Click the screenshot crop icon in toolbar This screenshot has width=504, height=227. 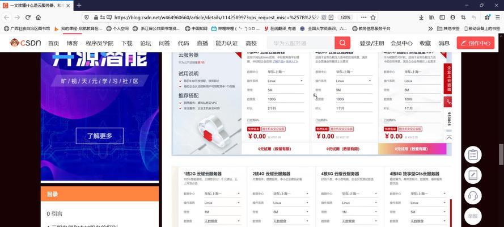463,18
